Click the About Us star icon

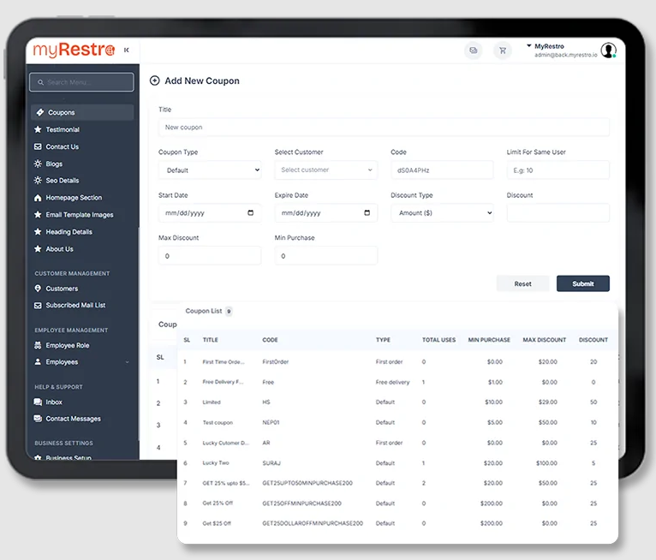[x=38, y=249]
